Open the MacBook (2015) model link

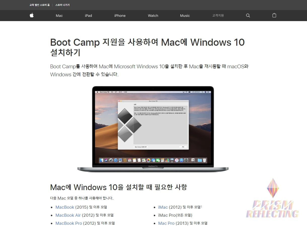point(65,207)
